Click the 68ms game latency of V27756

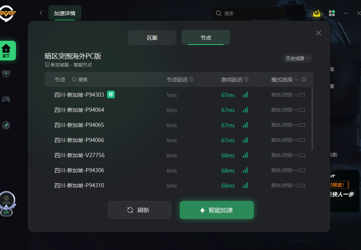coord(228,156)
